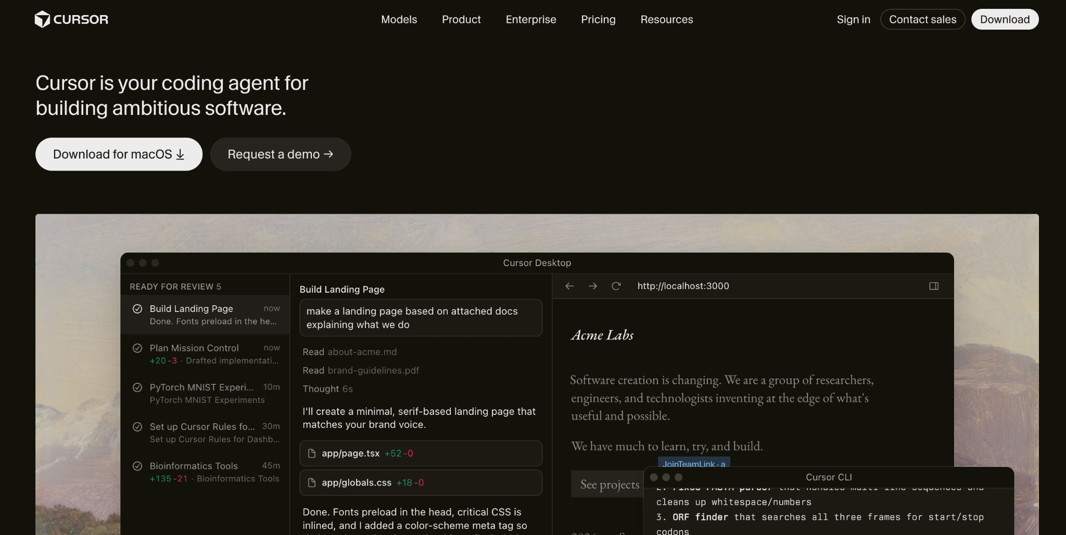The width and height of the screenshot is (1066, 535).
Task: Click the status icon beside Bioinformatics Tools
Action: (137, 466)
